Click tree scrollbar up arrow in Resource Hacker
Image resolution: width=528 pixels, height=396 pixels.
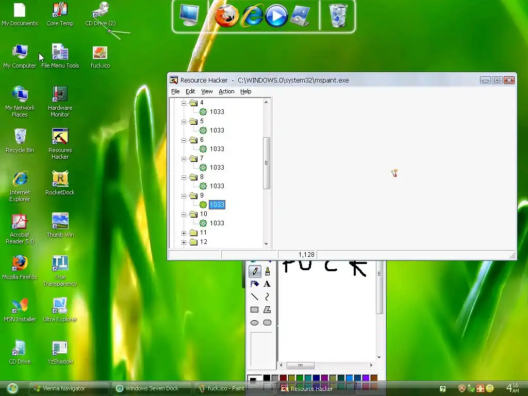[x=267, y=102]
